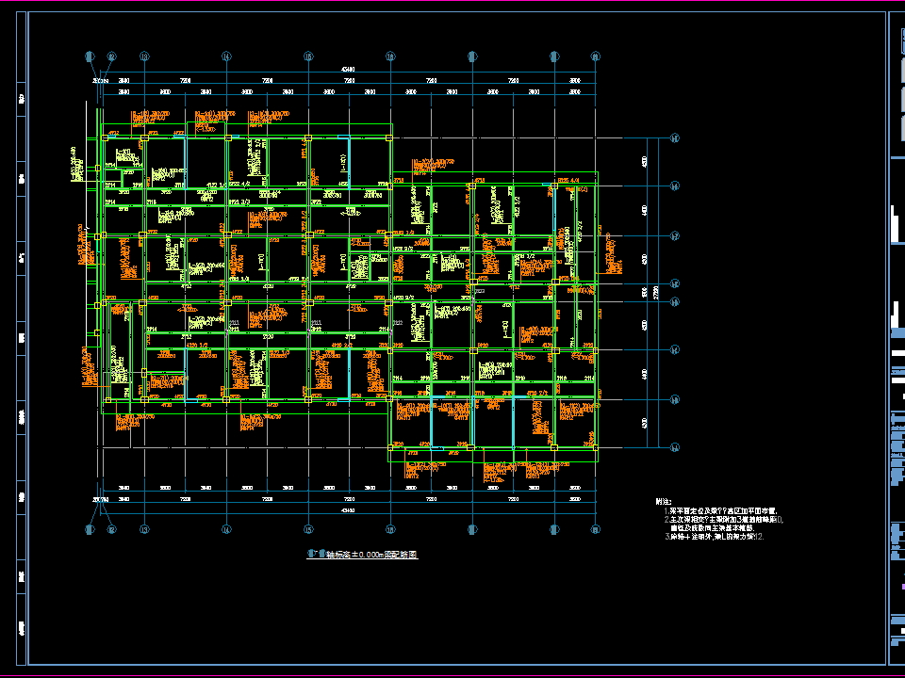Select grid bubble 14 in the top row
The width and height of the screenshot is (905, 678).
tap(226, 56)
